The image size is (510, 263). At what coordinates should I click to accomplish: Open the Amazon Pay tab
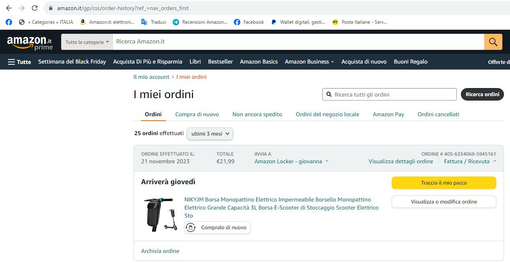388,114
